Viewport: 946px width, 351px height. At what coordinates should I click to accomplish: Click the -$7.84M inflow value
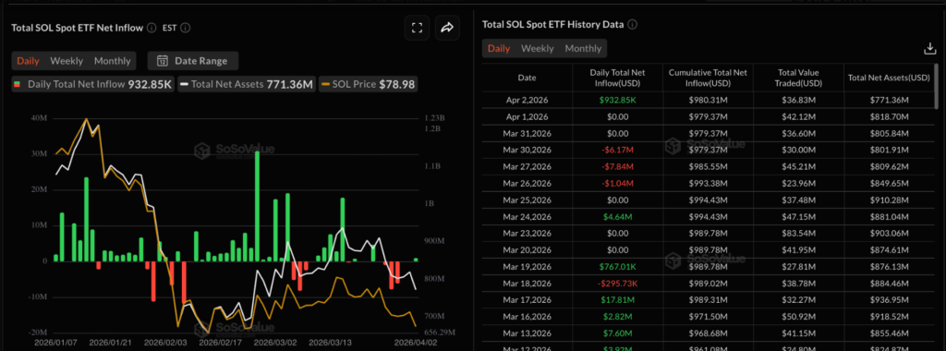point(617,166)
